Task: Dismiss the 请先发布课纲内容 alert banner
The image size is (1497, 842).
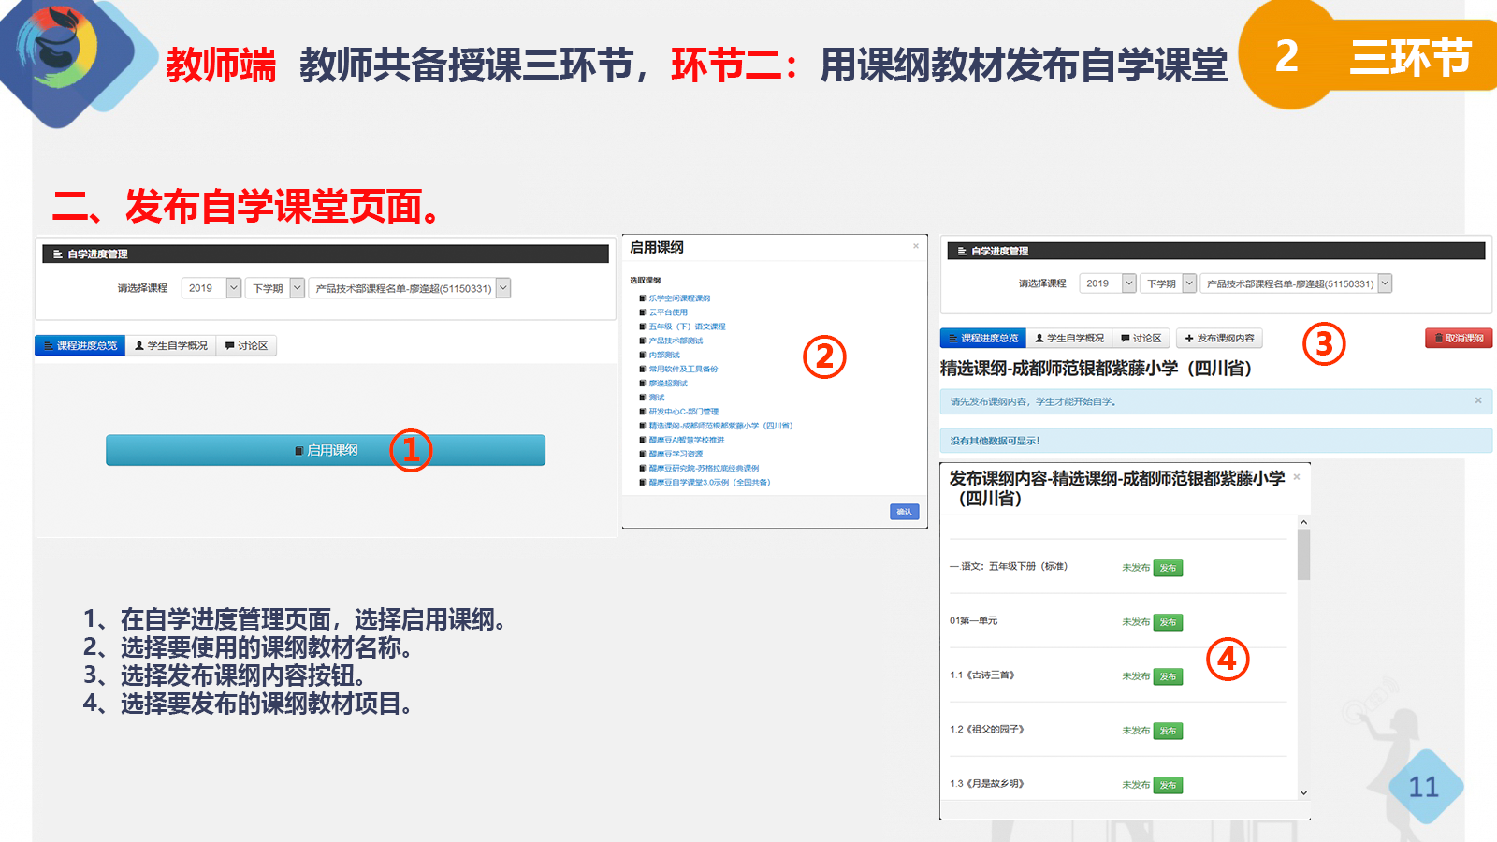Action: point(1478,400)
